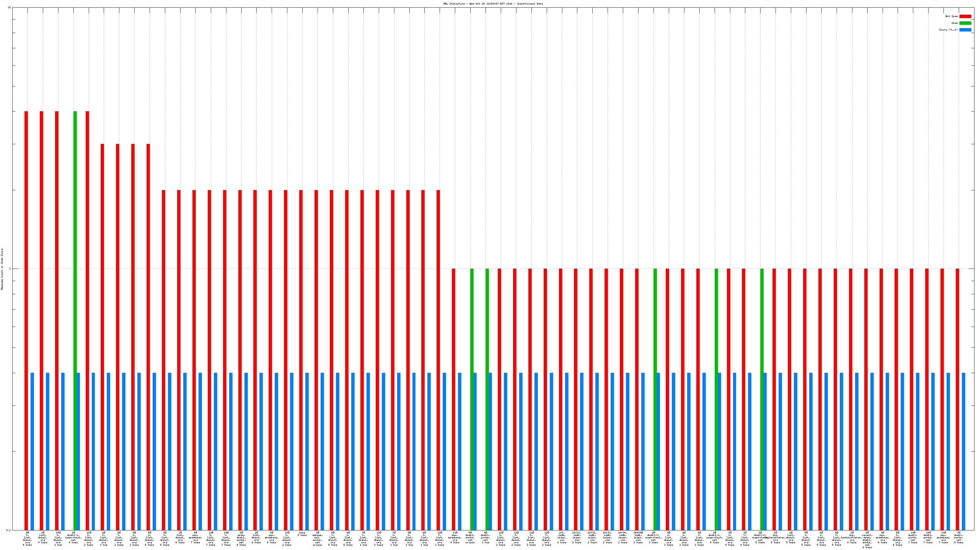Click the '0.1' tick label on y-axis

[8, 530]
